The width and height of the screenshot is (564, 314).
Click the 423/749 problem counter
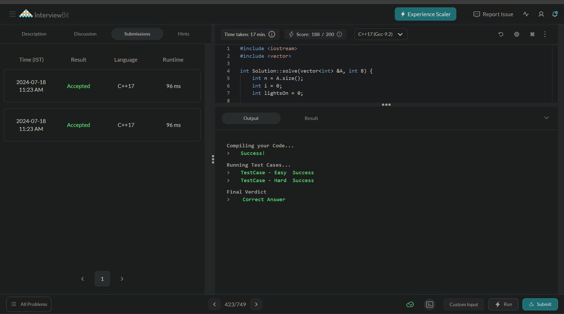pos(235,304)
